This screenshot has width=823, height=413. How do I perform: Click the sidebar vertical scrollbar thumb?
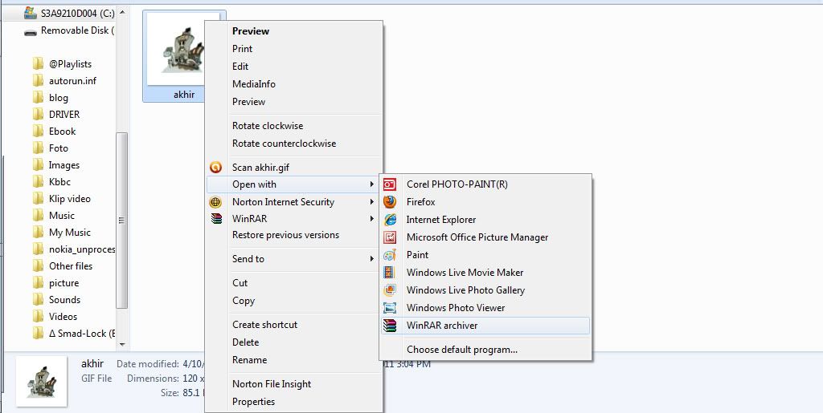[x=122, y=221]
